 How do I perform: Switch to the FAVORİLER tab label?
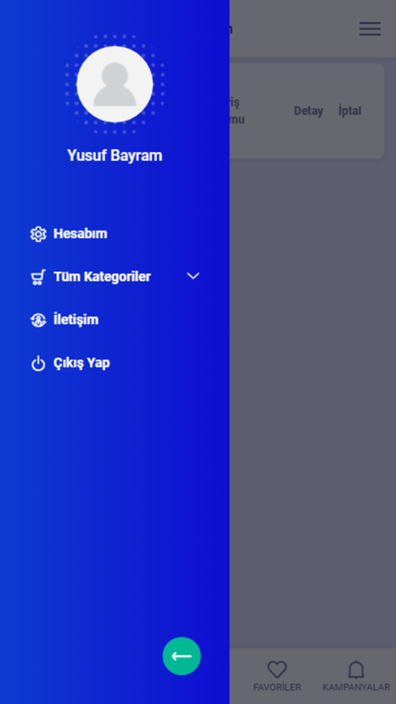(277, 687)
